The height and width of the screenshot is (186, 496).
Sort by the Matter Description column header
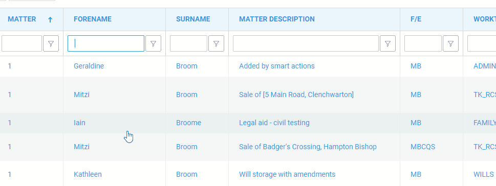(x=277, y=19)
